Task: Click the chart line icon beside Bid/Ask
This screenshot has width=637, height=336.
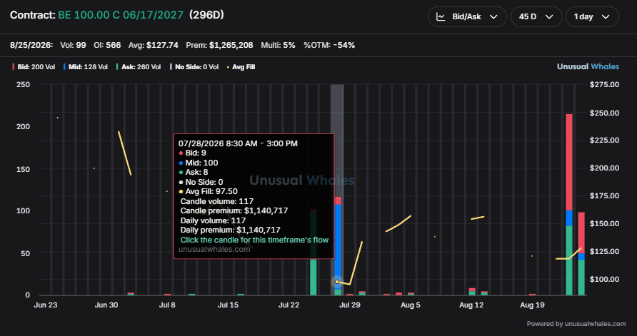Action: tap(441, 16)
